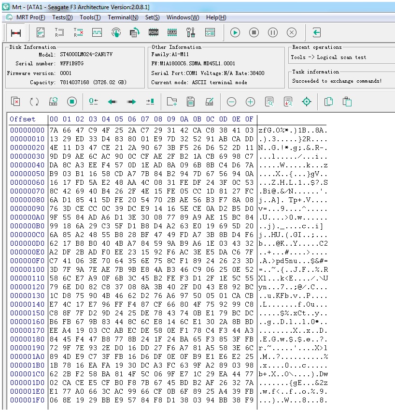Open file with the folder plus icon
395x414 pixels.
[x=172, y=102]
